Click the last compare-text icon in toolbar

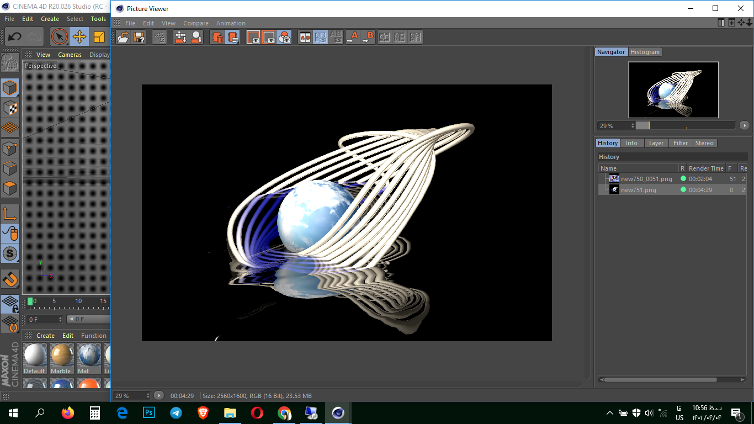pos(416,37)
